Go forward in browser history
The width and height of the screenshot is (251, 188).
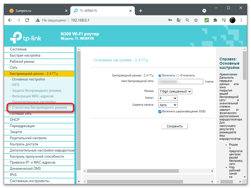tap(19, 20)
